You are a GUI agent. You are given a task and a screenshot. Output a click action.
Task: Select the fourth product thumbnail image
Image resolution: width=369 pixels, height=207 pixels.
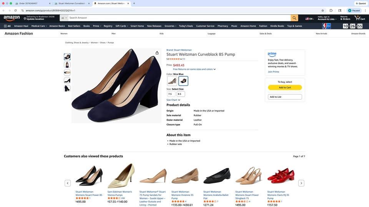67,80
